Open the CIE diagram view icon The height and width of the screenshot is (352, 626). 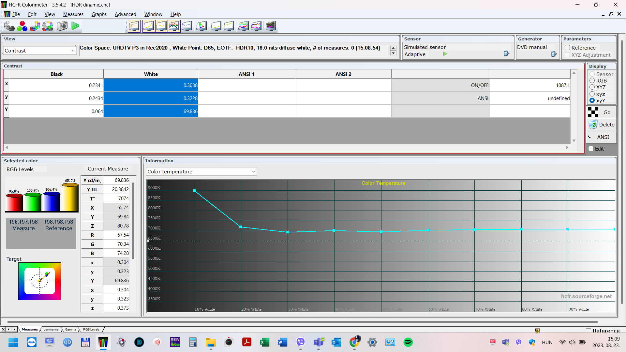tap(201, 26)
